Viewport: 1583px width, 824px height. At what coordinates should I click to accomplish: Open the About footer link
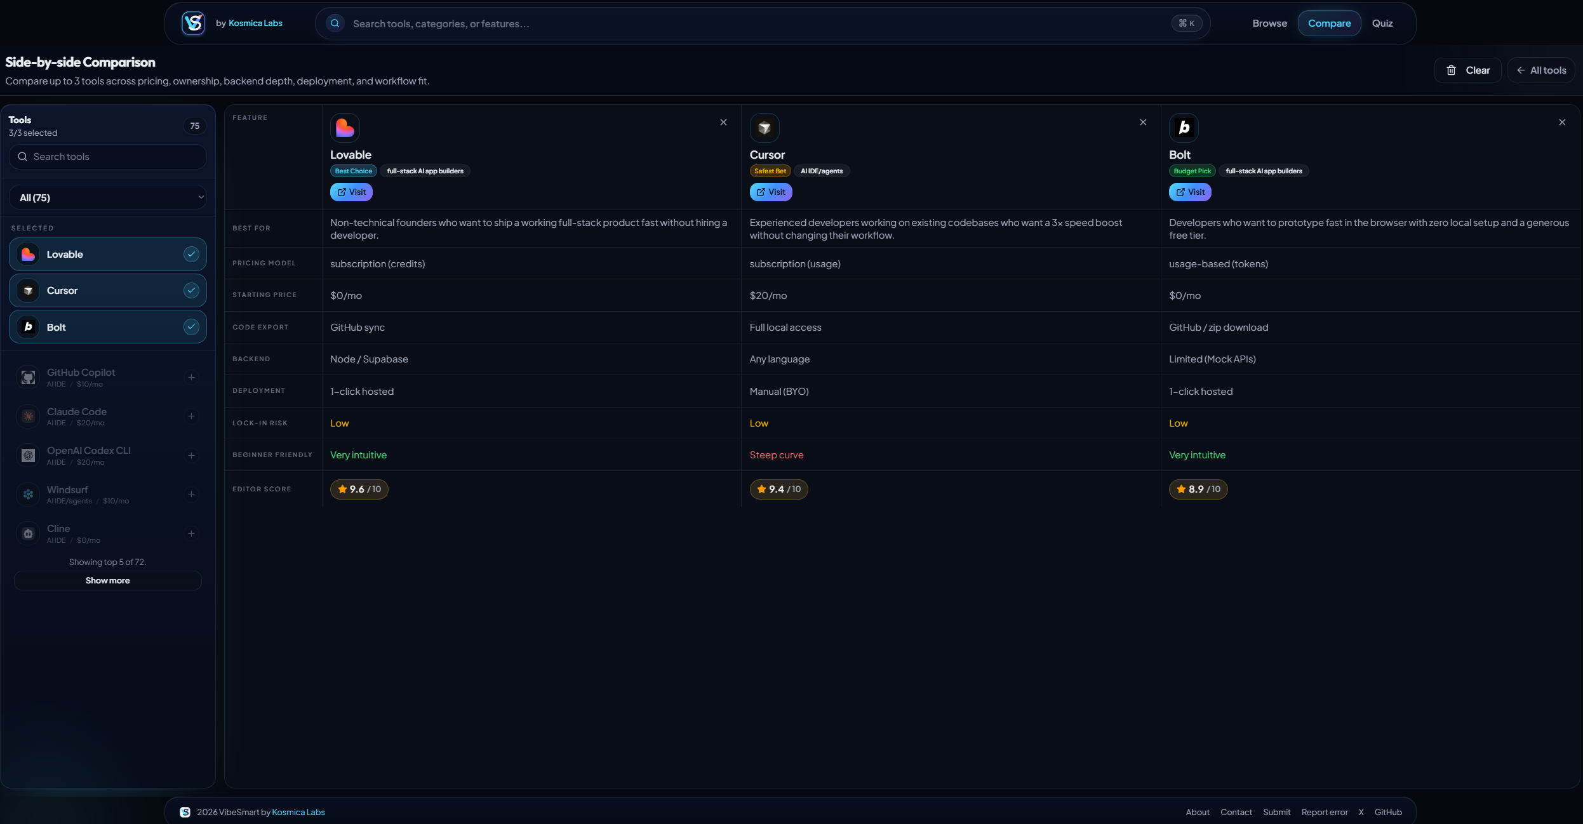coord(1198,812)
